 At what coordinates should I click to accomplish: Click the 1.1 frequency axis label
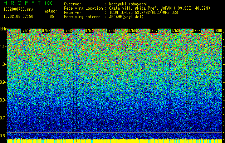3,46
